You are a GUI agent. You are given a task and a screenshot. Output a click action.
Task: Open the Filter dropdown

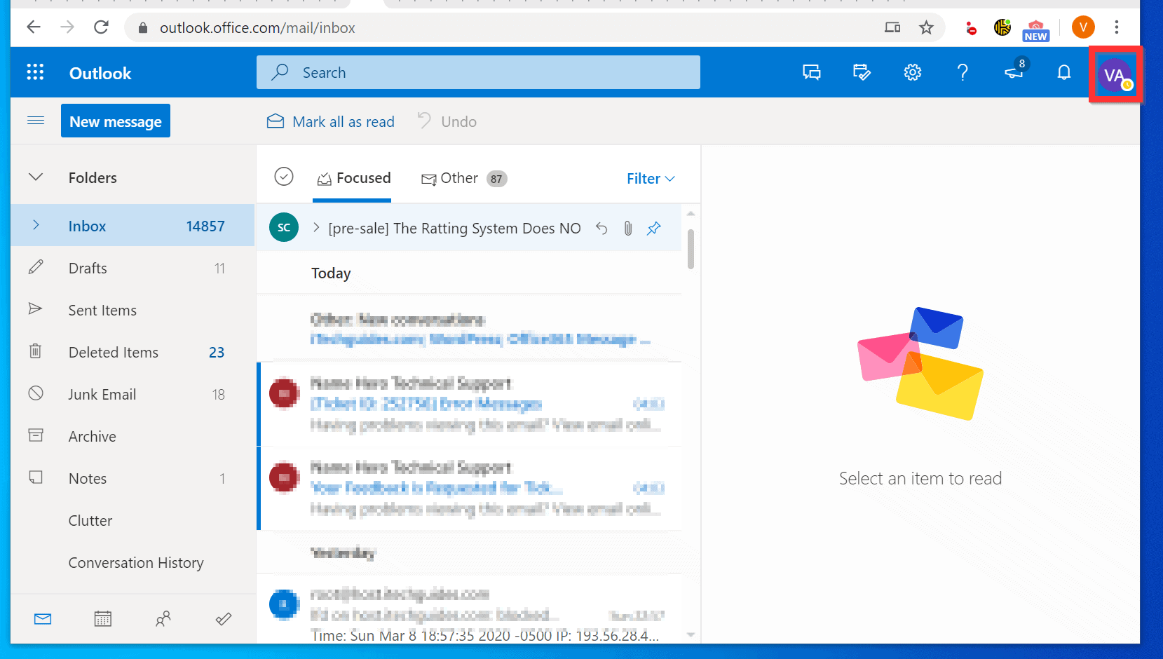point(650,178)
